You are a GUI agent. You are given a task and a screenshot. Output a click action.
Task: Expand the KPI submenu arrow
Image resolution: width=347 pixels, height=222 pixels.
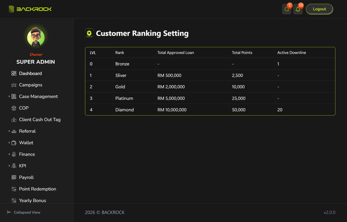[9, 166]
